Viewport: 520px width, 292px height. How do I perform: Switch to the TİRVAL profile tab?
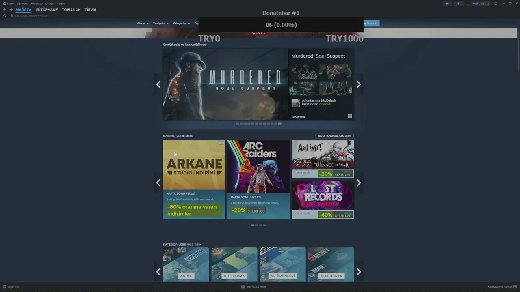(x=91, y=10)
